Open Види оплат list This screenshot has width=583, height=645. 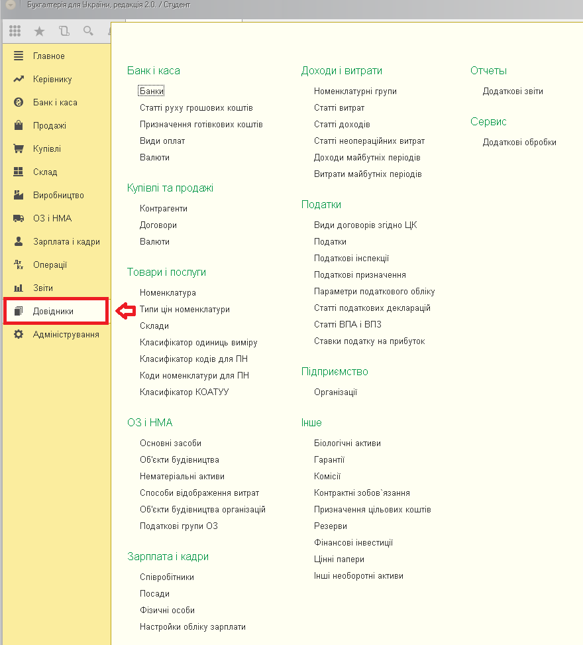click(162, 141)
